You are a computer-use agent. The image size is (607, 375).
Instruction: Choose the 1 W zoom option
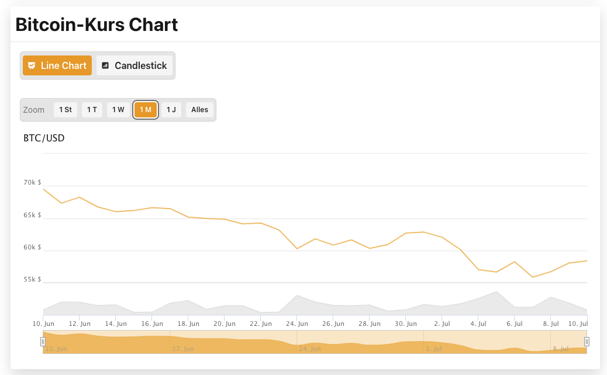point(118,110)
